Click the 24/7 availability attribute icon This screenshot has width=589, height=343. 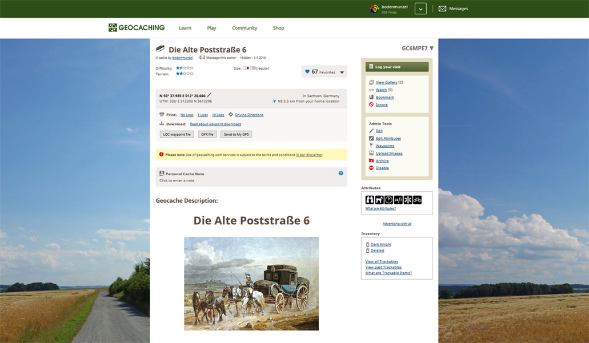[x=398, y=200]
